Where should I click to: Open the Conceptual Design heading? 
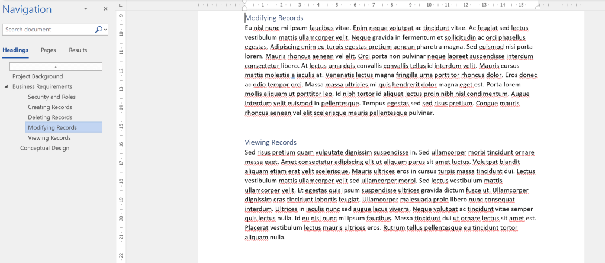(x=44, y=148)
